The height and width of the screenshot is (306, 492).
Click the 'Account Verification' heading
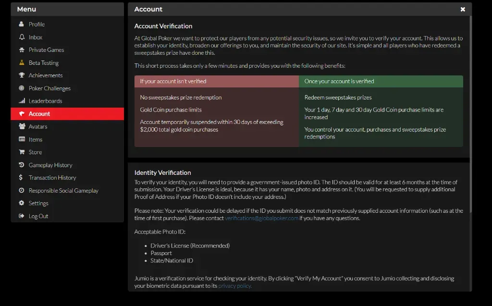[163, 26]
